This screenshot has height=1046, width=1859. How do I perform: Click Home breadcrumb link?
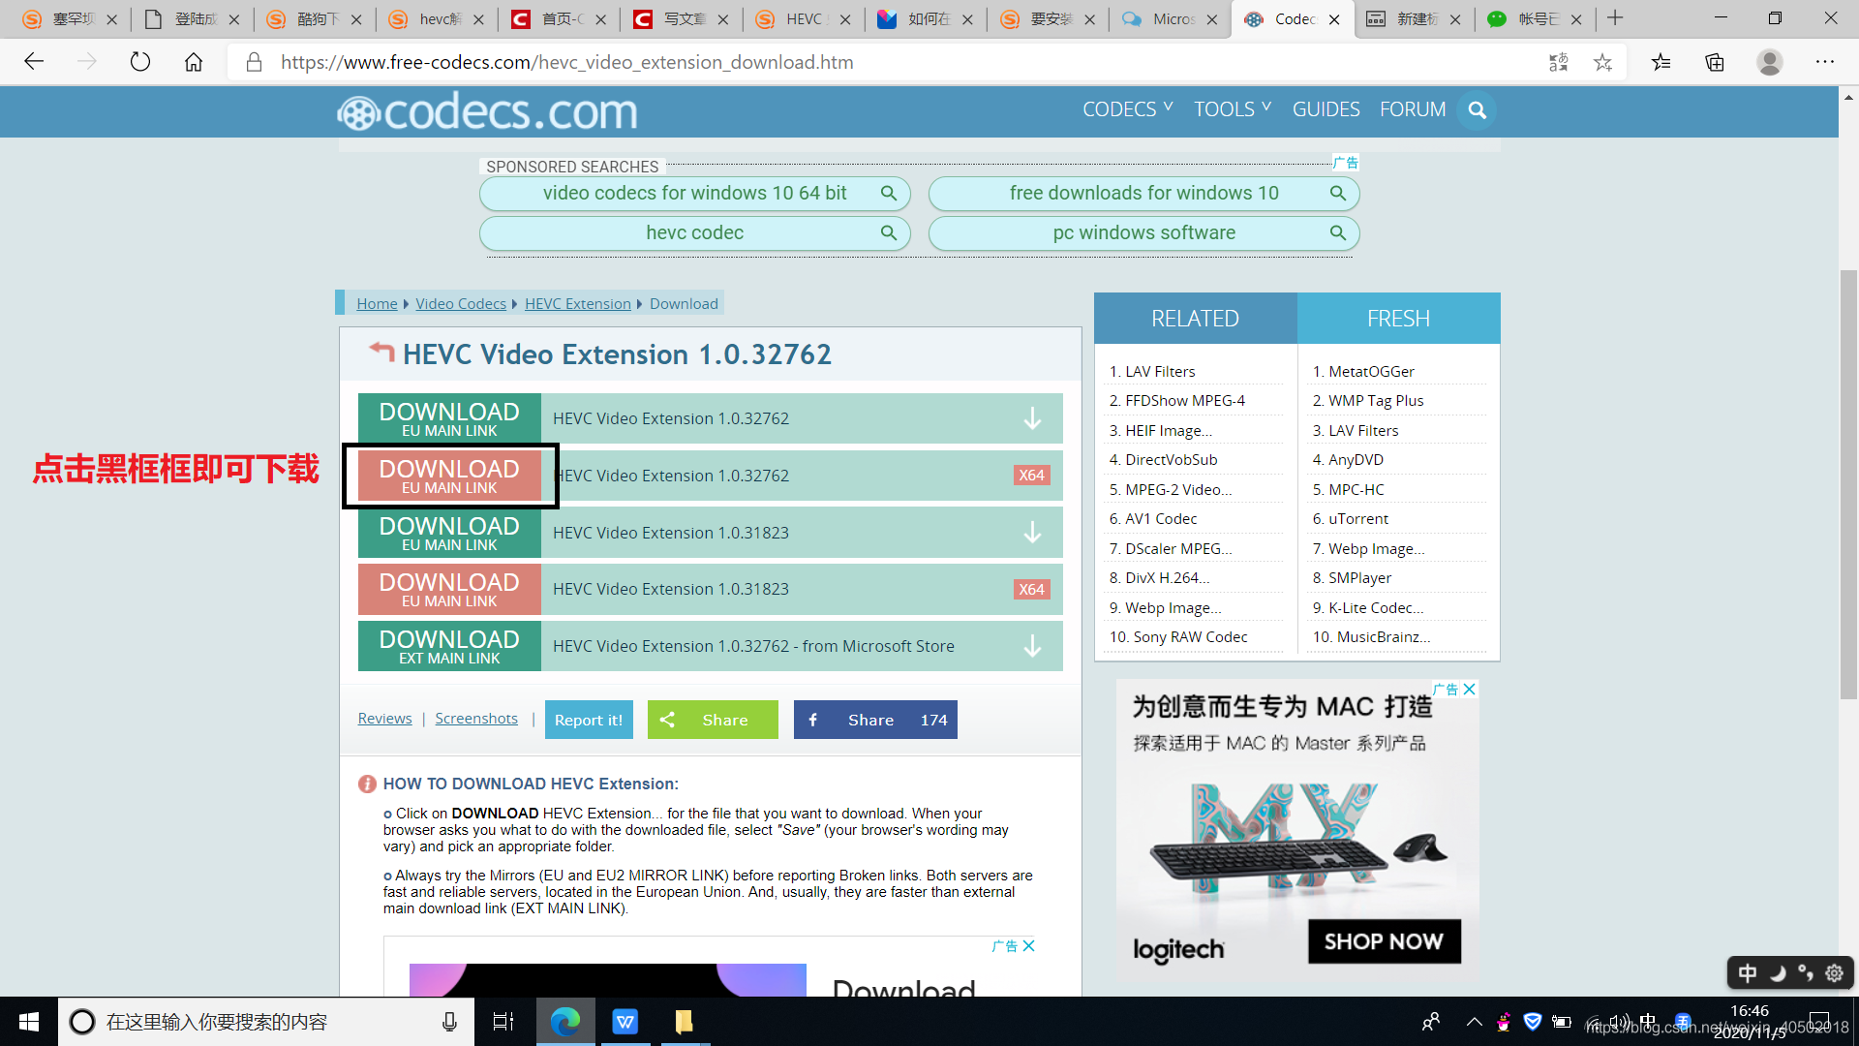point(377,304)
